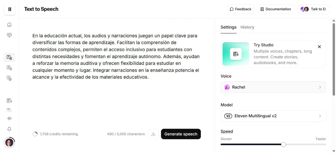Switch to the History tab
336x153 pixels.
click(247, 27)
